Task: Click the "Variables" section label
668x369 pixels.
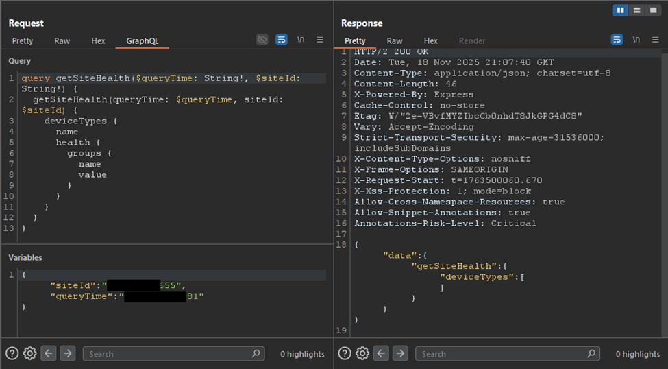Action: (25, 258)
